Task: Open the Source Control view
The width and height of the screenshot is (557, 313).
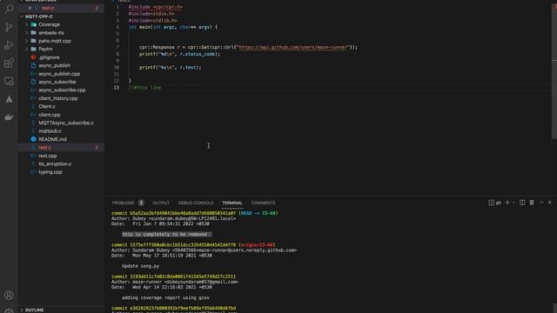Action: tap(9, 27)
